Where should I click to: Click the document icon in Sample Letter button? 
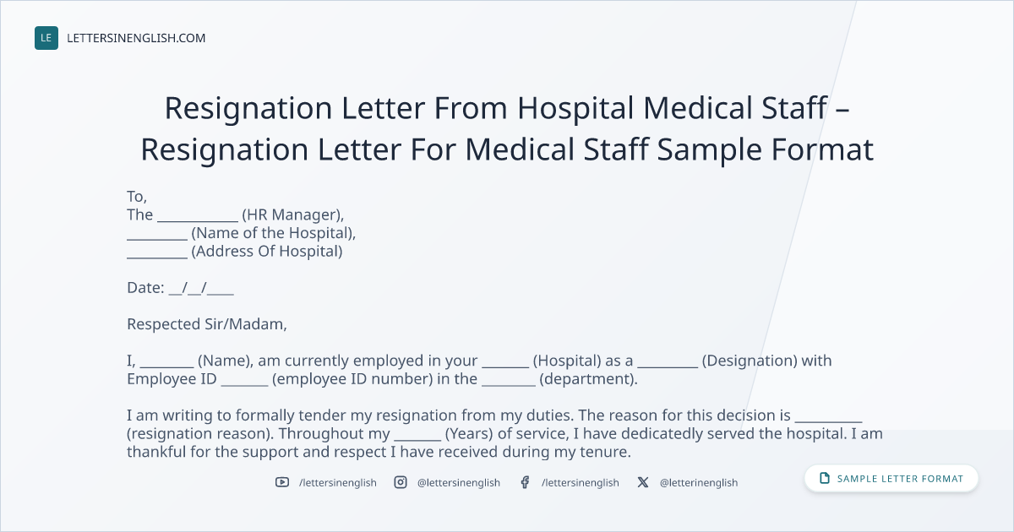825,479
